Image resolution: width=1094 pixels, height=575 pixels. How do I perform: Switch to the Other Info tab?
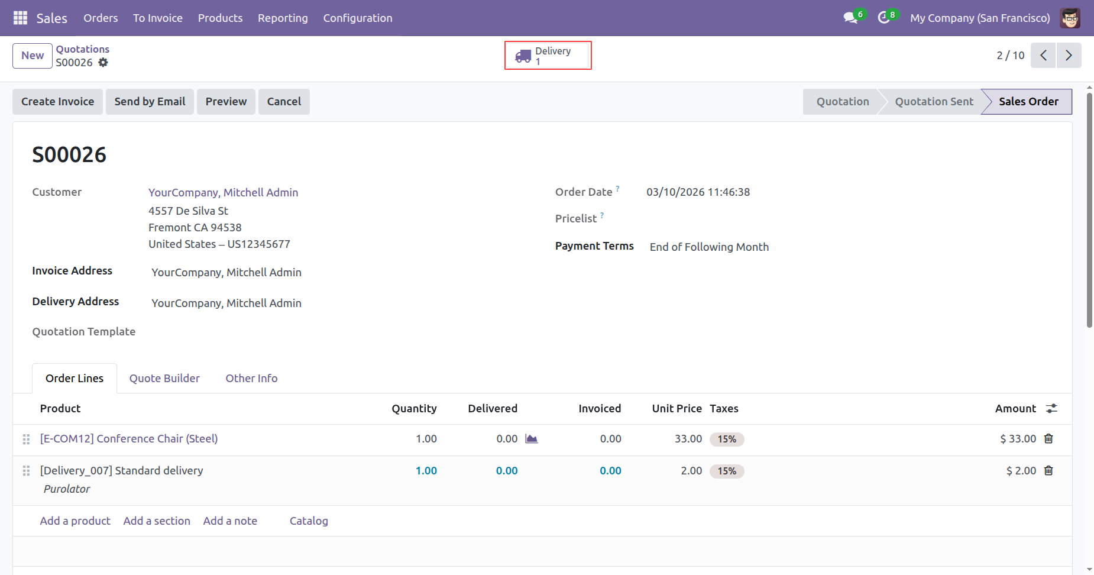coord(251,379)
